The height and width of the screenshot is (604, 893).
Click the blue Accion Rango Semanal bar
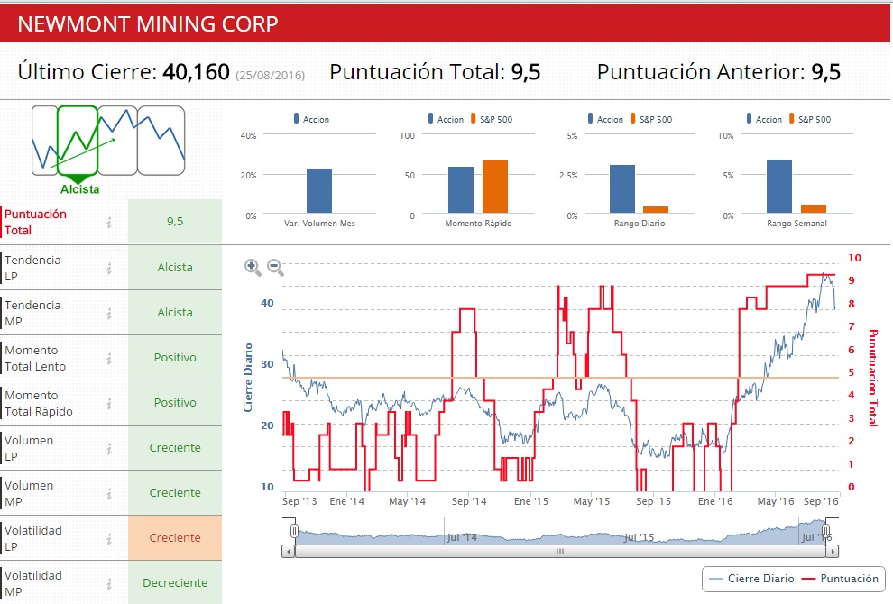click(x=779, y=186)
